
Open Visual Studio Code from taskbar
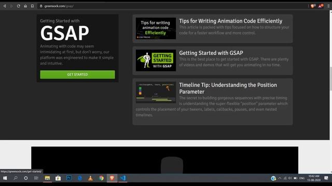(123, 178)
